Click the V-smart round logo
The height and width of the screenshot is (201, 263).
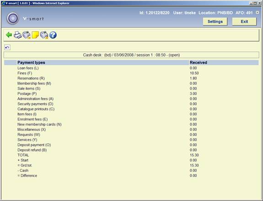pos(13,18)
